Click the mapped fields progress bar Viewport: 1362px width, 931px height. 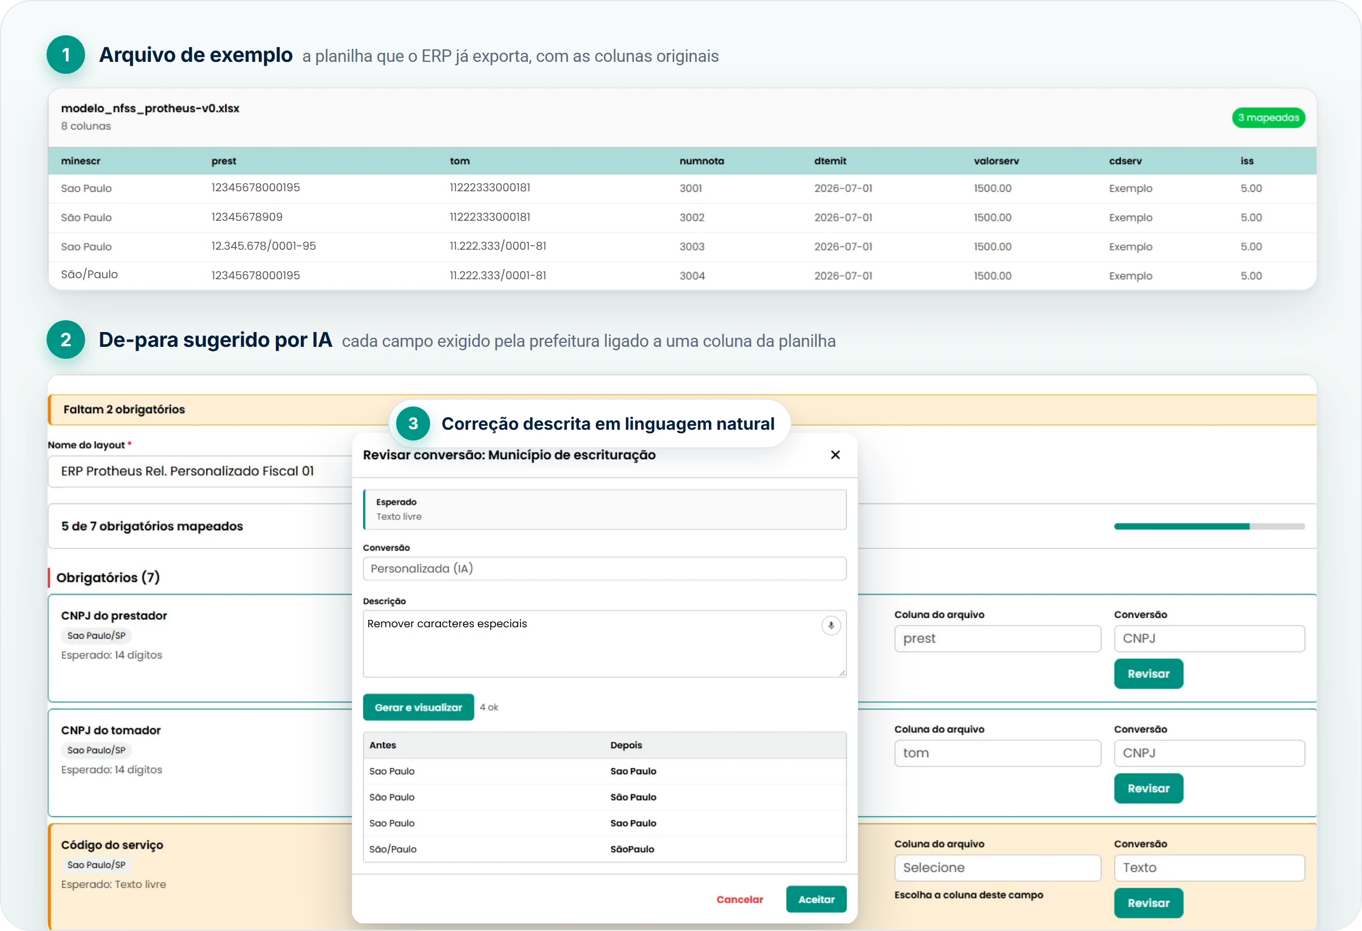[1209, 526]
